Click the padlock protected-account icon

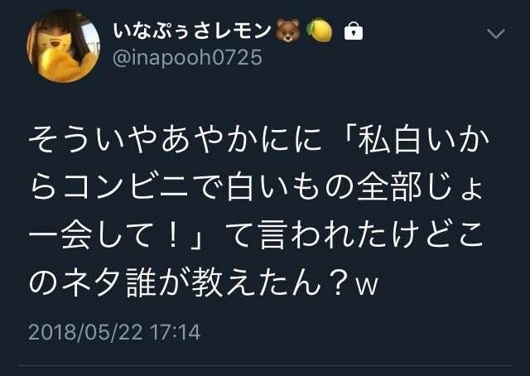(x=354, y=31)
